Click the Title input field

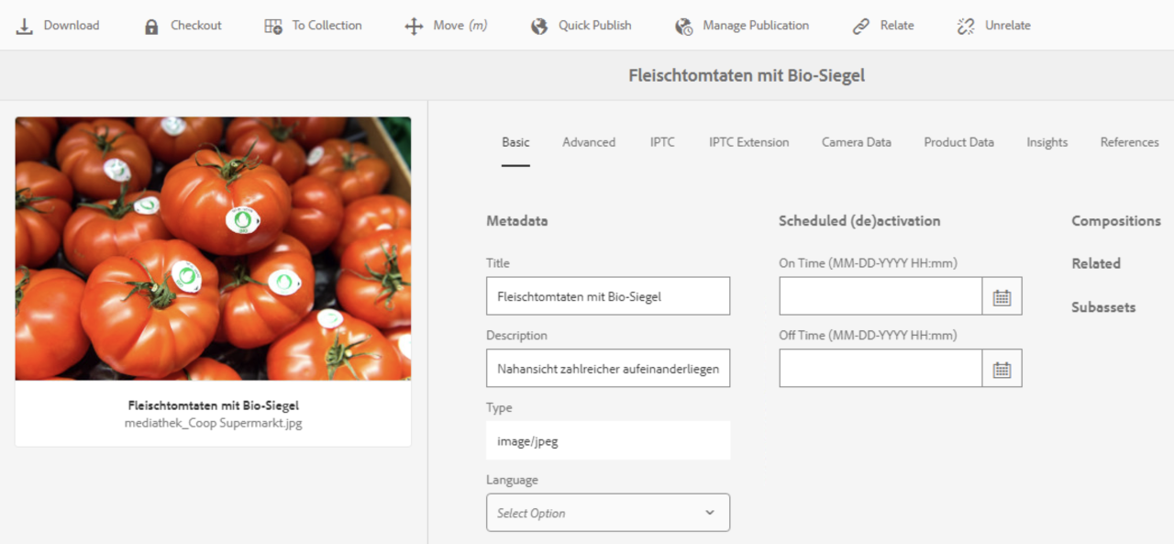tap(607, 295)
